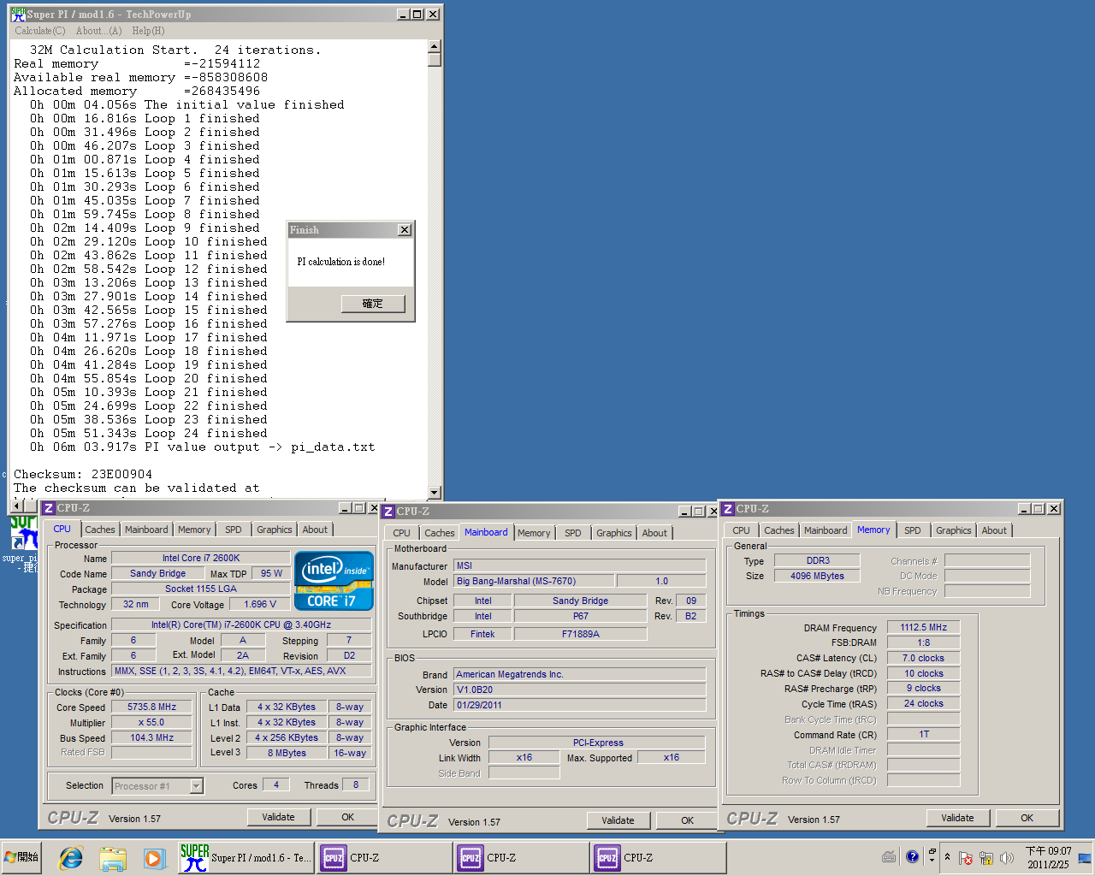Click the keyboard input method icon
1095x876 pixels.
889,856
